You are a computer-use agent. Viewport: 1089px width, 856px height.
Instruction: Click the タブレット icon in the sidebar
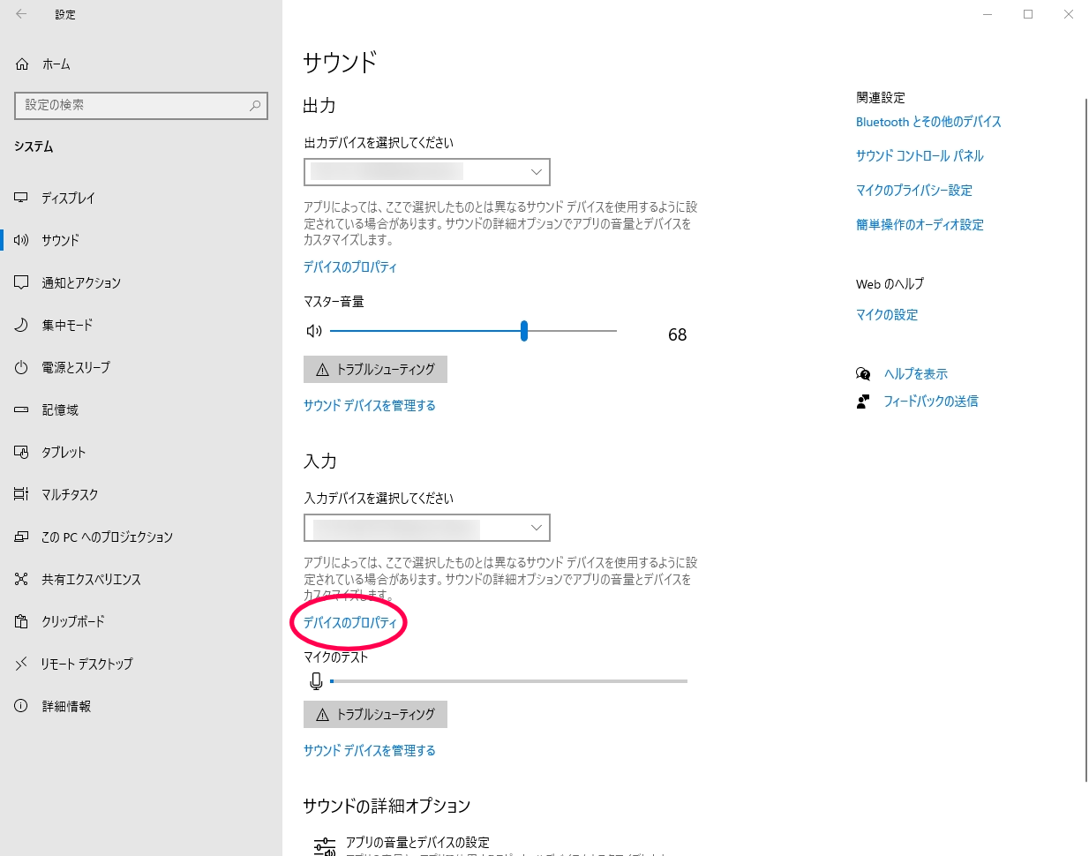click(x=21, y=452)
